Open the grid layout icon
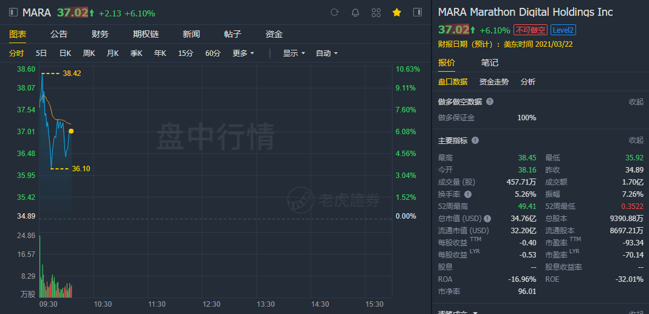The image size is (649, 314). (376, 12)
